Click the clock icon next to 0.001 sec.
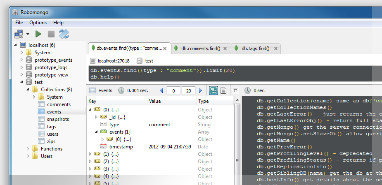382x185 pixels. click(121, 91)
